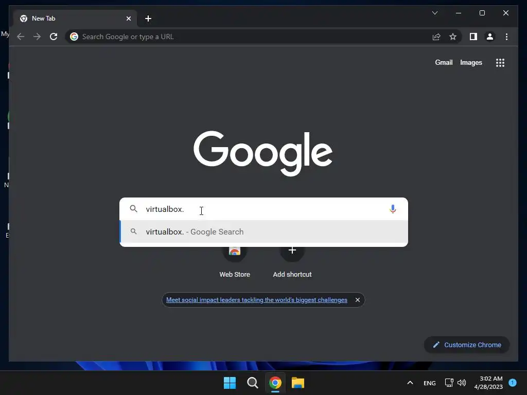Open the Gmail link
This screenshot has height=395, width=527.
444,62
